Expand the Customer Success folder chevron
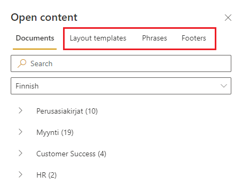Viewport: 242px width, 192px height. (20, 153)
